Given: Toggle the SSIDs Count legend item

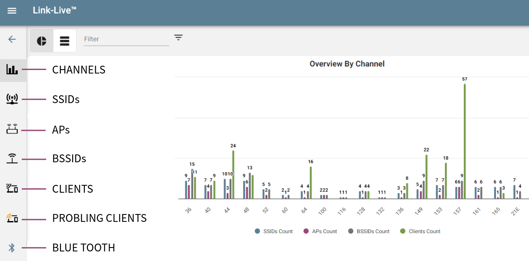Looking at the screenshot, I should click(273, 231).
